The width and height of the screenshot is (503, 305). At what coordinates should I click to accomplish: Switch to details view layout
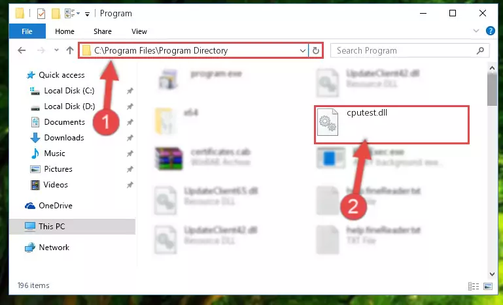pos(474,286)
